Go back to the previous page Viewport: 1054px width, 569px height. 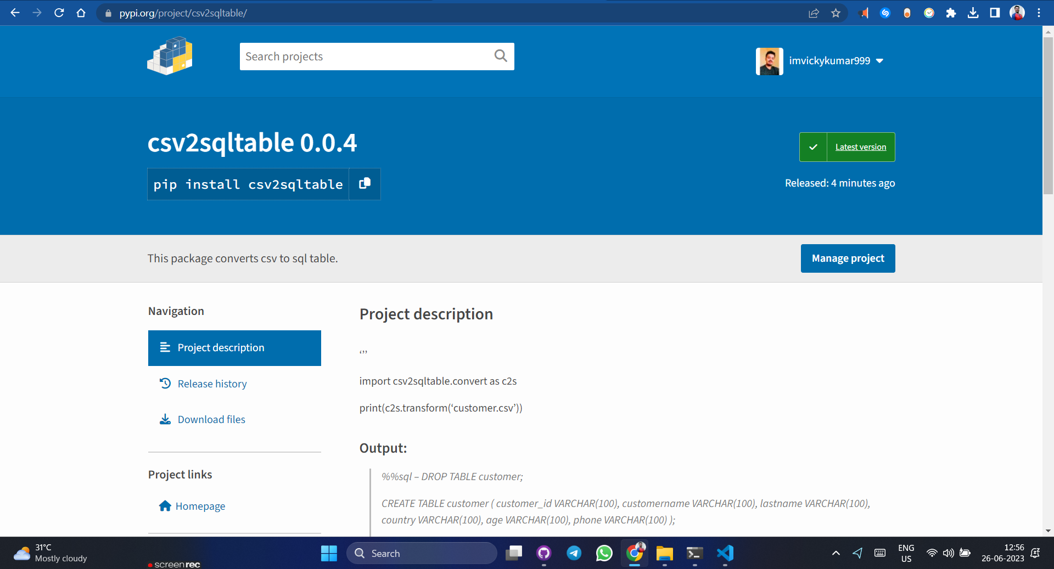[x=15, y=13]
